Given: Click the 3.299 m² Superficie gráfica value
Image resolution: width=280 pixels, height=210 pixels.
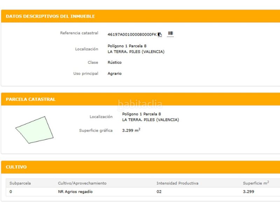Looking at the screenshot, I should (131, 130).
